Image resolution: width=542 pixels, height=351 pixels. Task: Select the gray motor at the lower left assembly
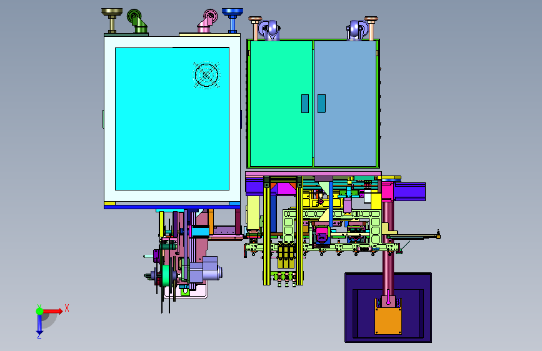[206, 270]
